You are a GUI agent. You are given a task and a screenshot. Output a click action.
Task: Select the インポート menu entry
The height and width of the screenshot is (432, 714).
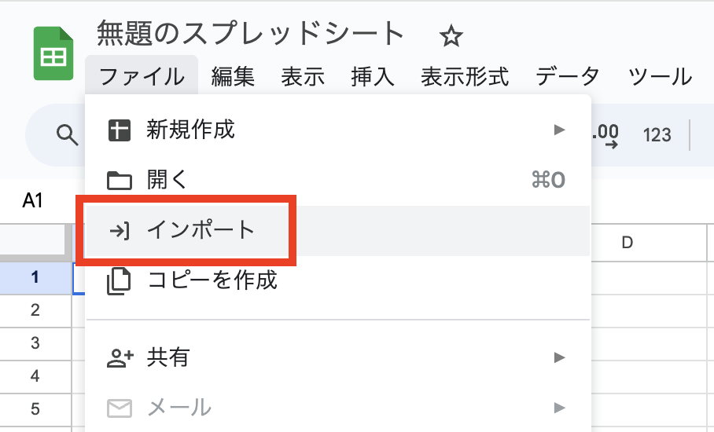(x=201, y=231)
